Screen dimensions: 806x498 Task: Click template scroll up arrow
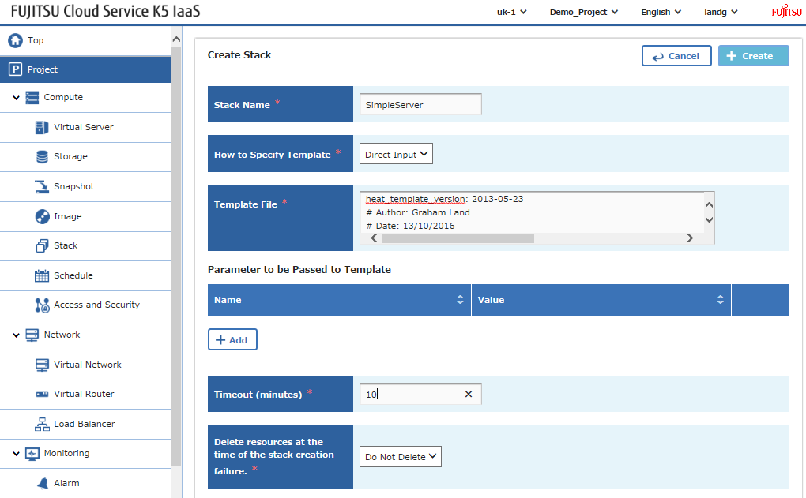pos(709,205)
